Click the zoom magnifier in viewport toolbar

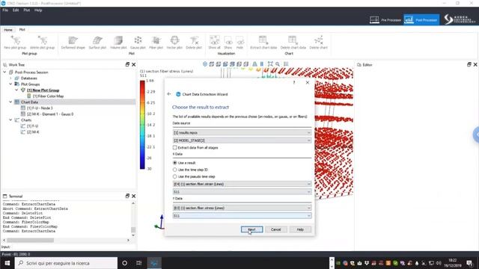(x=278, y=64)
